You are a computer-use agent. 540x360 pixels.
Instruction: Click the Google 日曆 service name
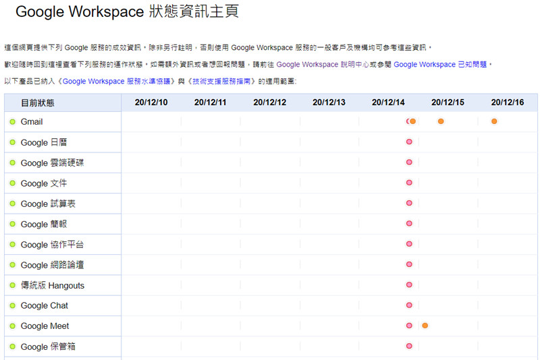coord(44,142)
